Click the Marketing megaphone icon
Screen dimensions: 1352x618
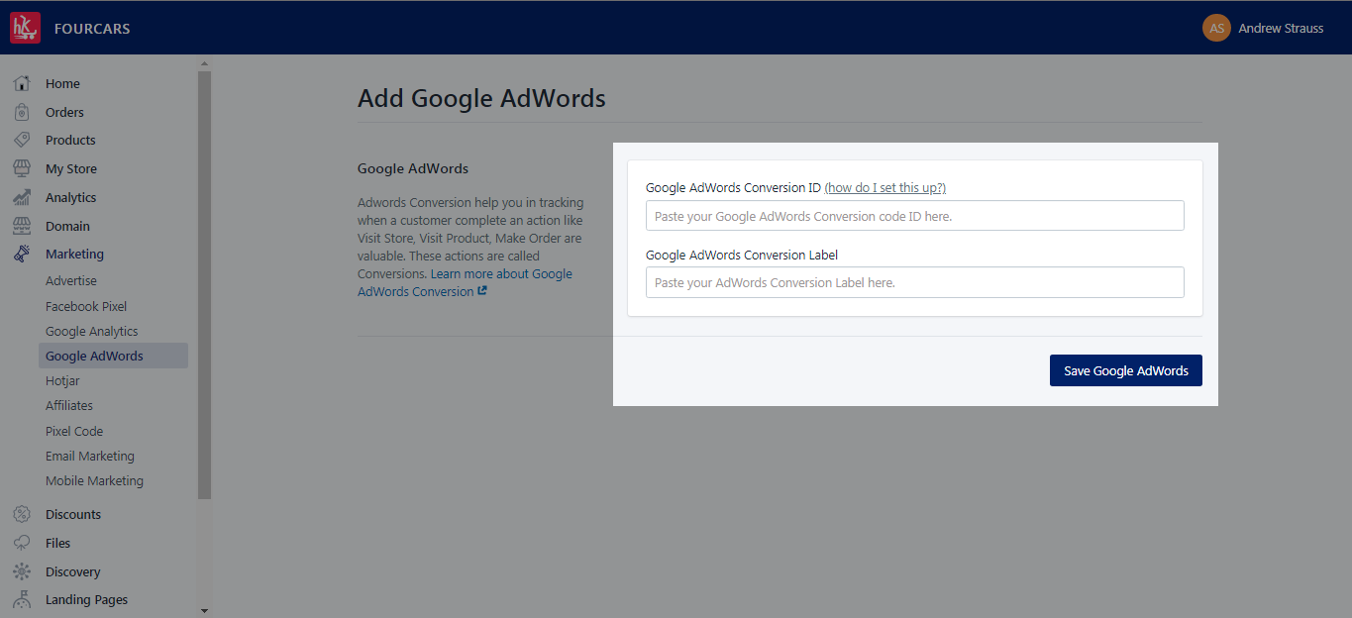22,254
